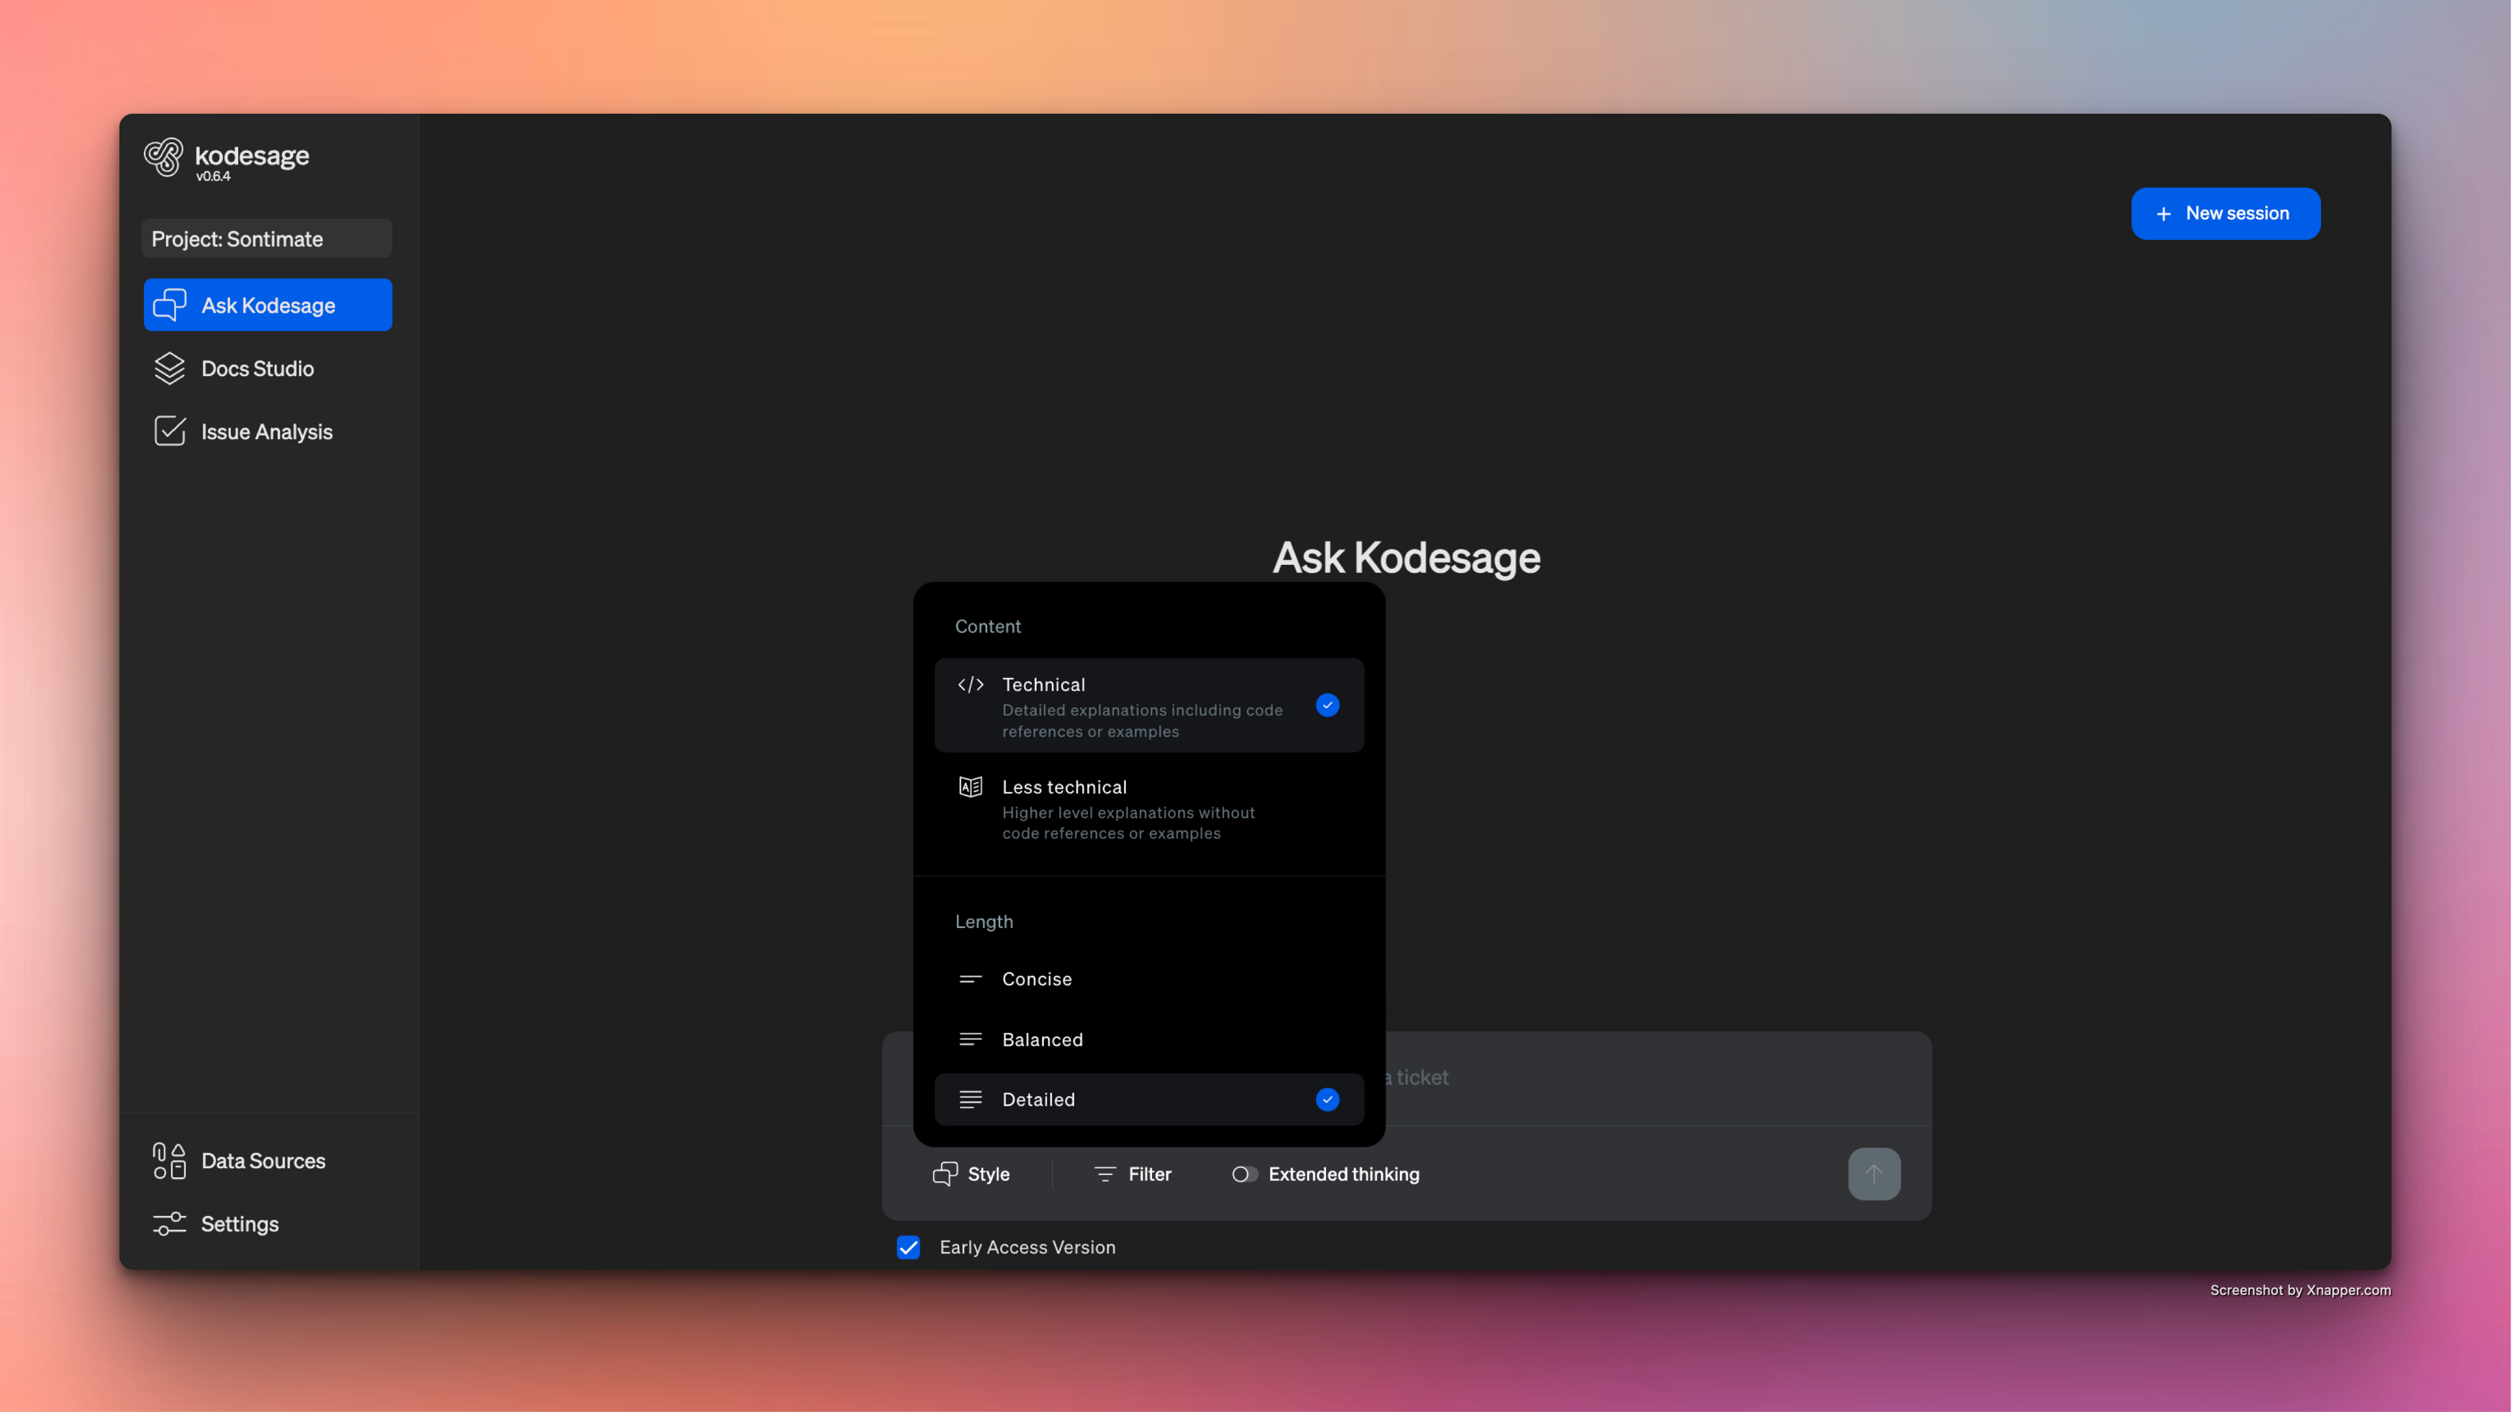Viewport: 2512px width, 1412px height.
Task: Select the Concise length option
Action: tap(1037, 979)
